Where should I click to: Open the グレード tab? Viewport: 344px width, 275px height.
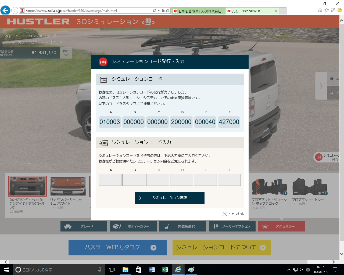[84, 226]
